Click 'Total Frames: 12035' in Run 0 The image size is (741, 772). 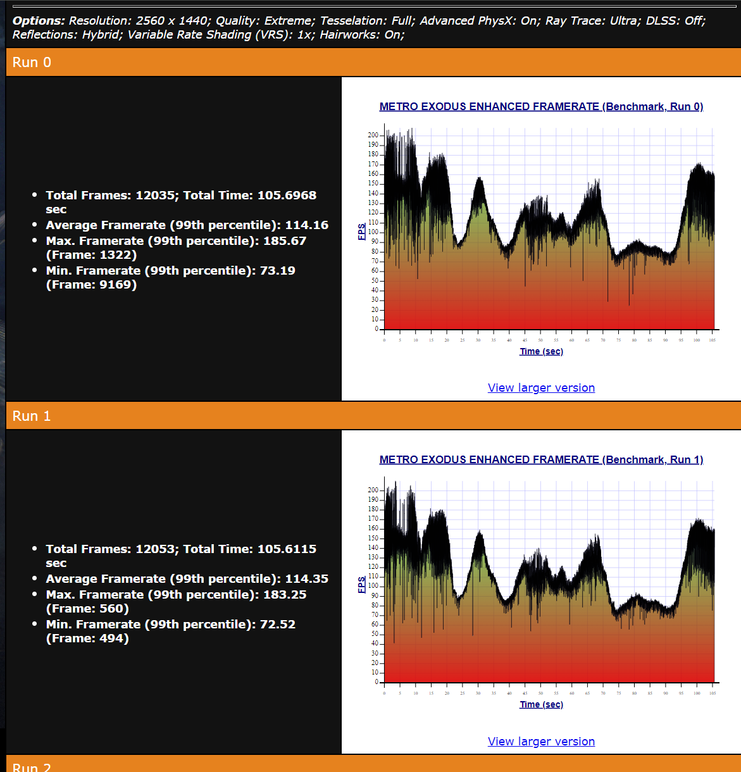pos(181,202)
